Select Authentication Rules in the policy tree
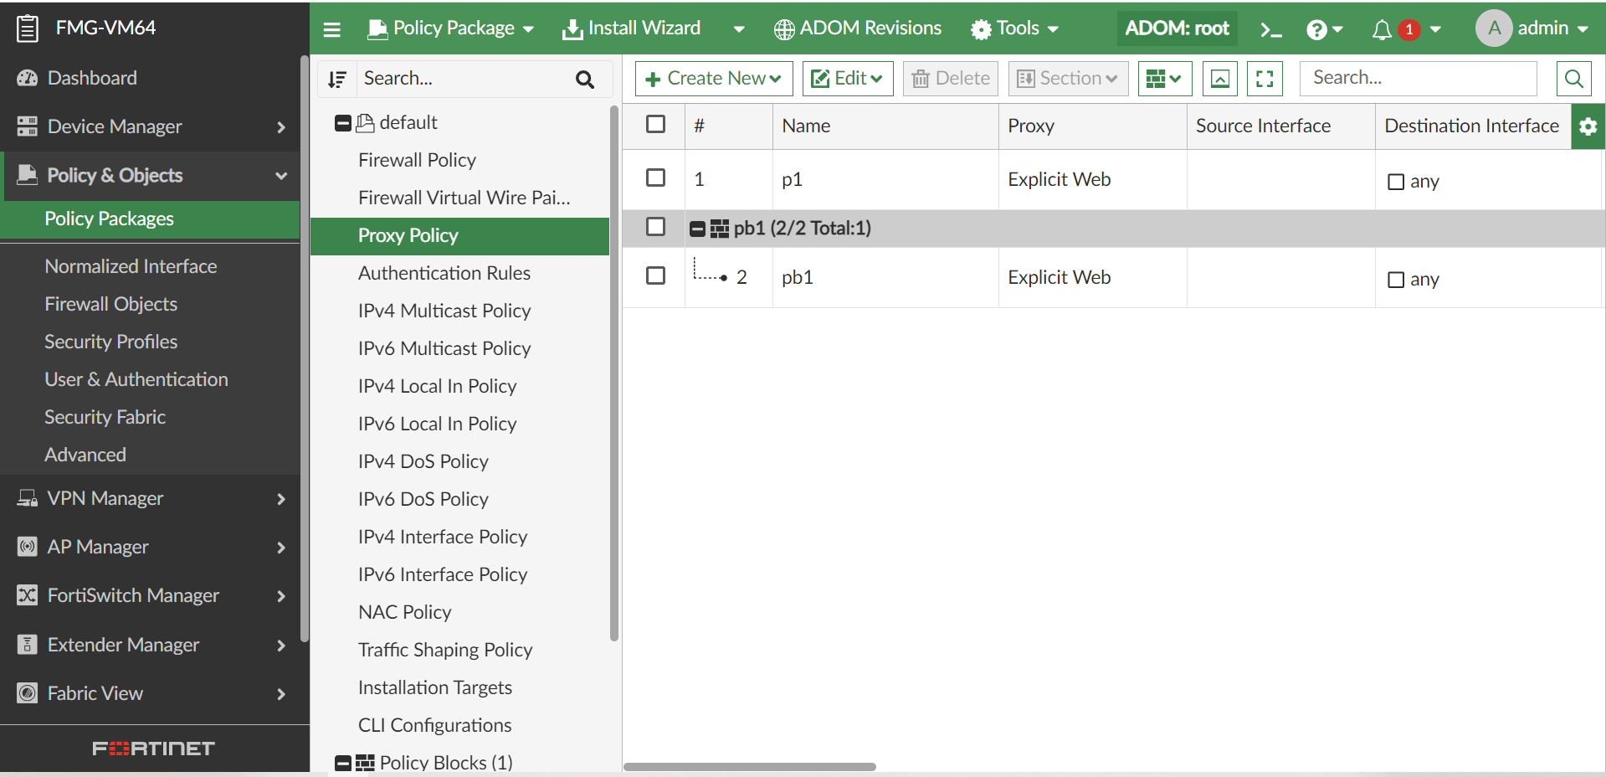The height and width of the screenshot is (777, 1606). [444, 272]
